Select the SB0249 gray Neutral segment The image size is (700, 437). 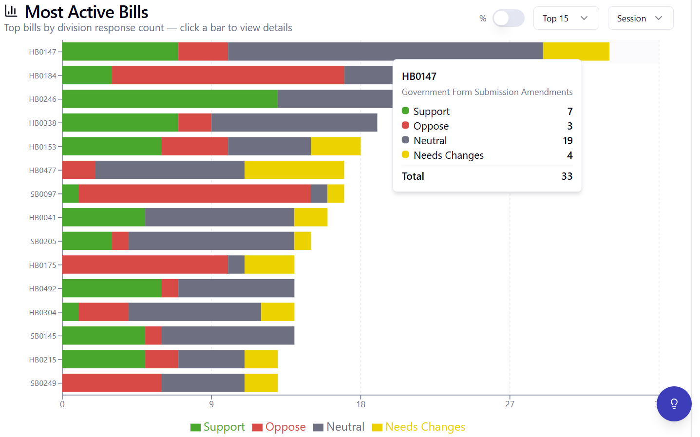(203, 383)
